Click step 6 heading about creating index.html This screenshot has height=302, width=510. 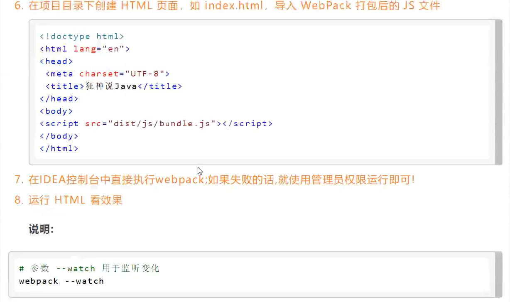pyautogui.click(x=228, y=6)
